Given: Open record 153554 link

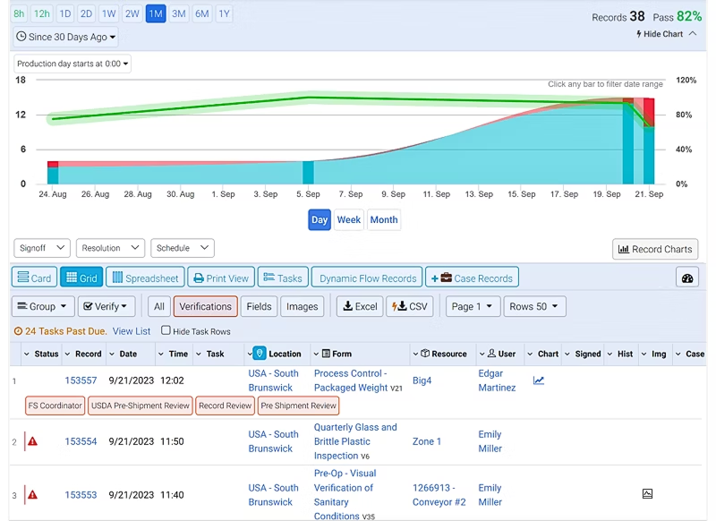Looking at the screenshot, I should coord(81,441).
